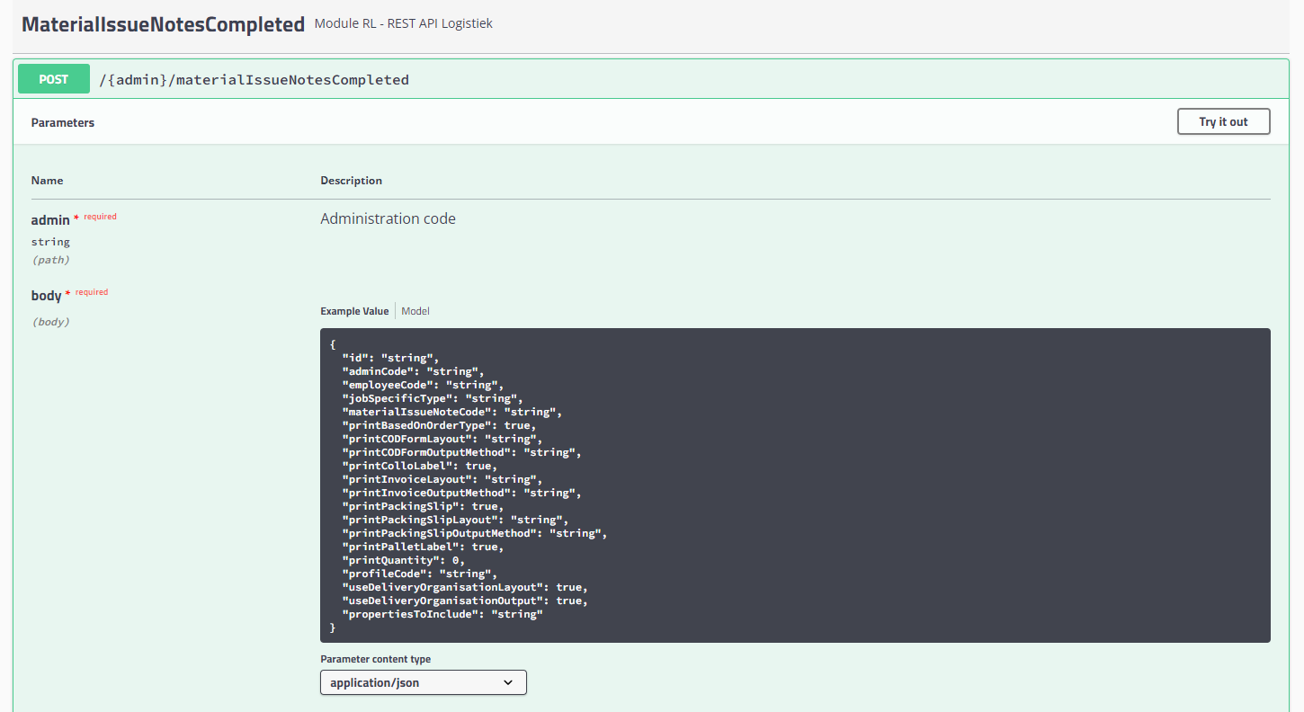Click the "propertiesToInclude" line in example
This screenshot has width=1304, height=712.
click(442, 614)
